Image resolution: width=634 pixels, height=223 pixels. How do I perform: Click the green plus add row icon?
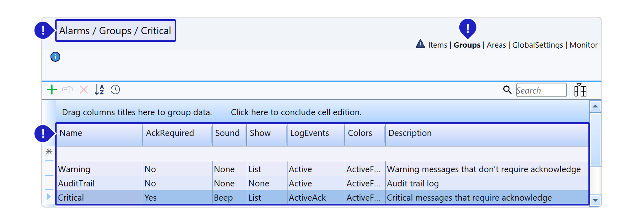pyautogui.click(x=52, y=90)
